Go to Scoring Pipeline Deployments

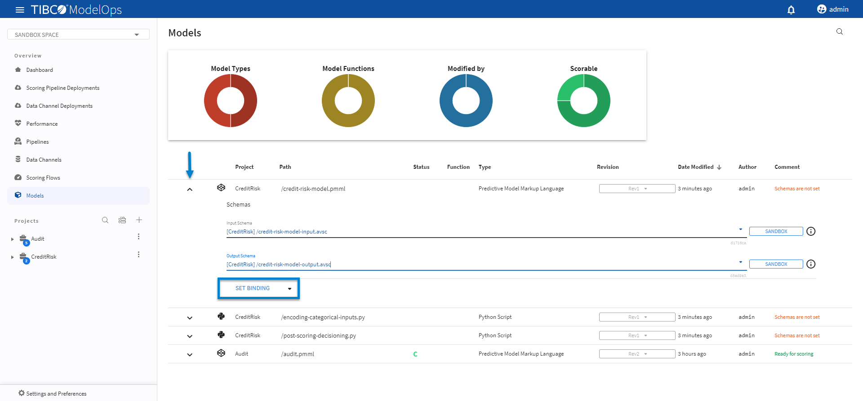pos(62,88)
